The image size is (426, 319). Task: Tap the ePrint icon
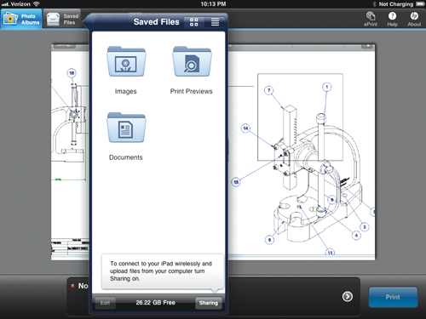pos(371,19)
